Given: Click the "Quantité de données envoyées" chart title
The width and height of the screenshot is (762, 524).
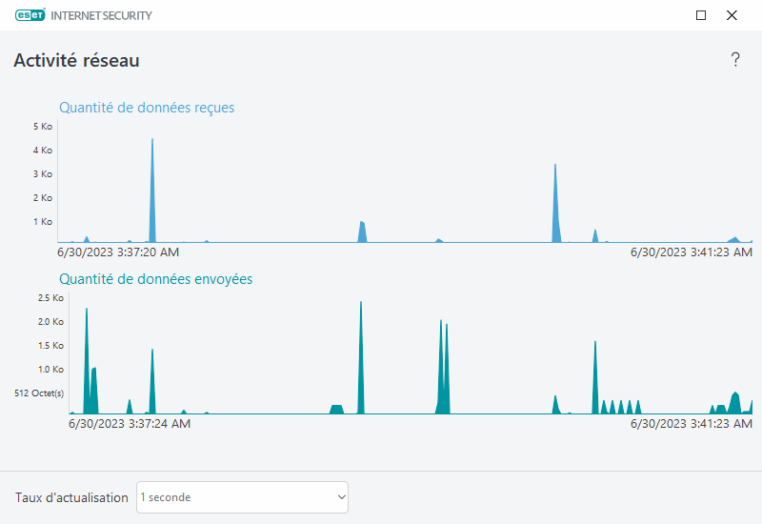Looking at the screenshot, I should 155,279.
